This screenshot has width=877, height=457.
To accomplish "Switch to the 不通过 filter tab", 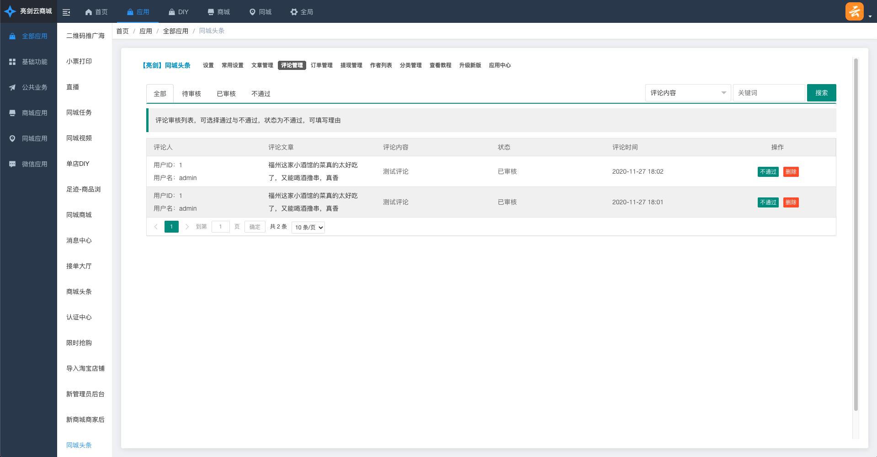I will tap(260, 94).
